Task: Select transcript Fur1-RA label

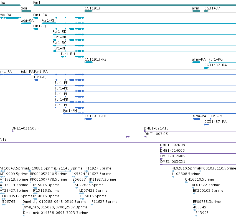Action: (40, 15)
